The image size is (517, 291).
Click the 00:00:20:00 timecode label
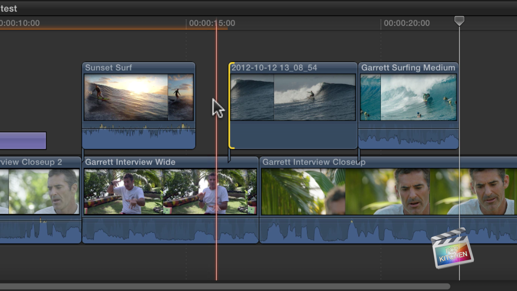[x=407, y=23]
